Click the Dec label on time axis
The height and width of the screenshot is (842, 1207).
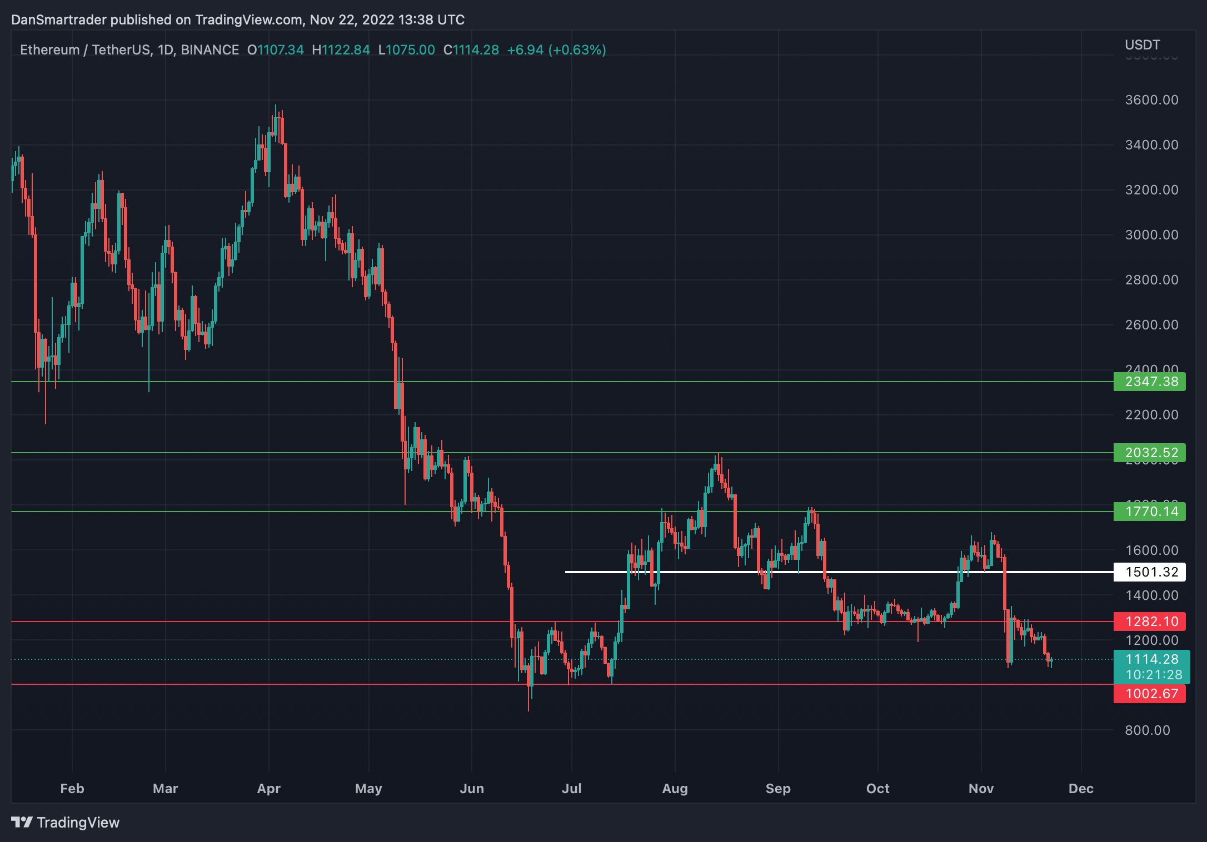[x=1081, y=789]
